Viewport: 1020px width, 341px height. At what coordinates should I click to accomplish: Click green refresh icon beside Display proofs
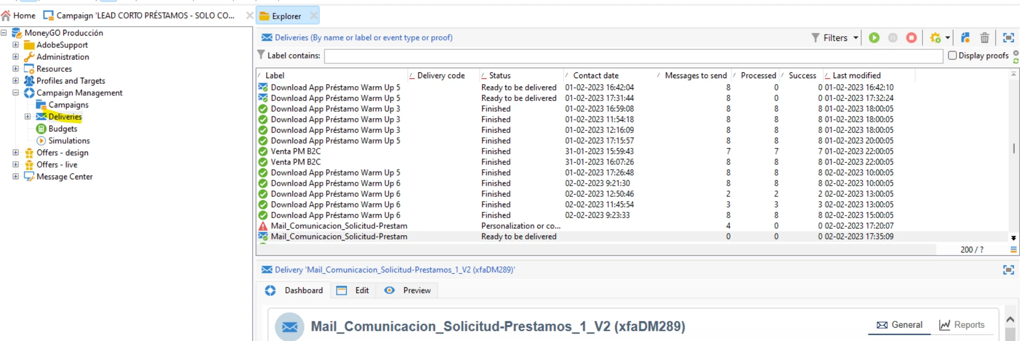coord(1016,61)
